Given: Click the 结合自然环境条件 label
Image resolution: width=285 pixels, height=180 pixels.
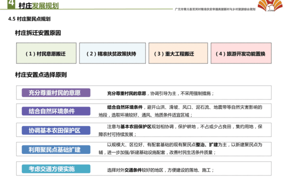Looking at the screenshot, I should click(56, 111).
